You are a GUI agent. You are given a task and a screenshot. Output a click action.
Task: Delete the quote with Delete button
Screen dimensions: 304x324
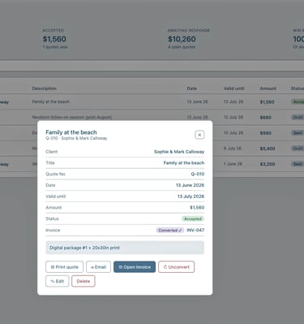coord(83,281)
